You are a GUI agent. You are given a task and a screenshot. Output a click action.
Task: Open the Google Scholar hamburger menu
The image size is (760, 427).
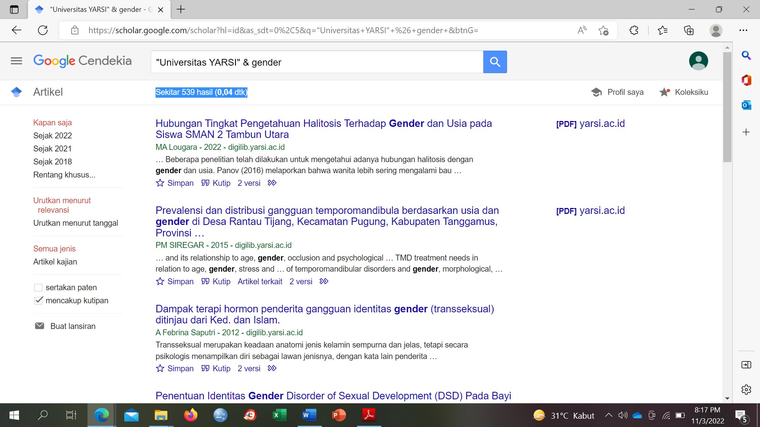tap(16, 61)
